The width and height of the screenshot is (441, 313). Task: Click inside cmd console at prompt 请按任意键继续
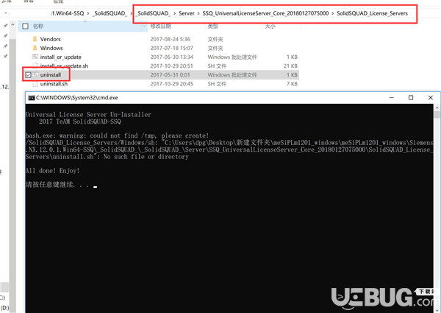[x=61, y=185]
